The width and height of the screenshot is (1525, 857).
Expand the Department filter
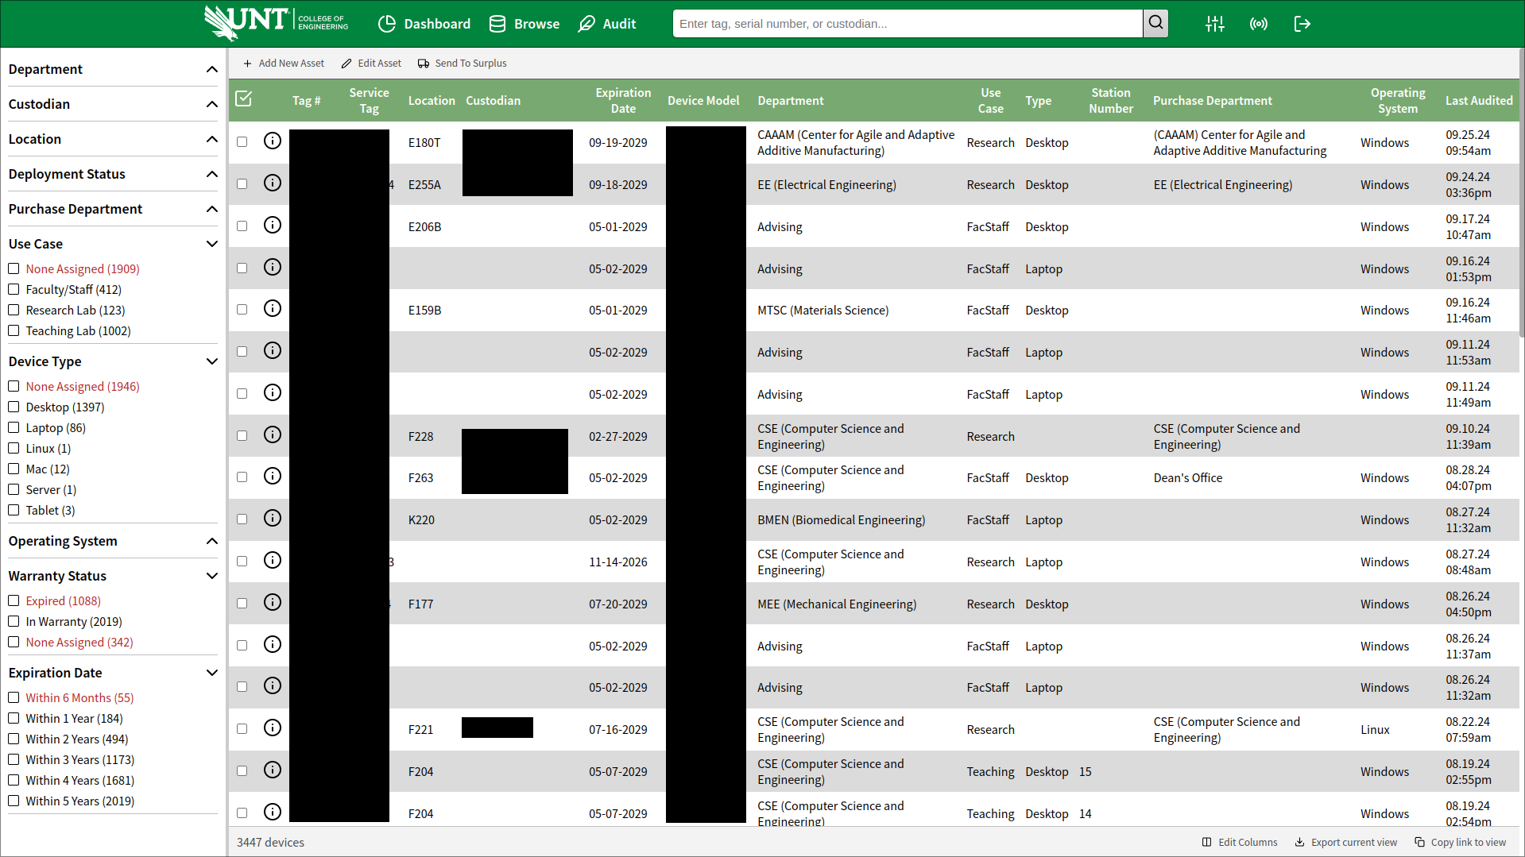[113, 69]
